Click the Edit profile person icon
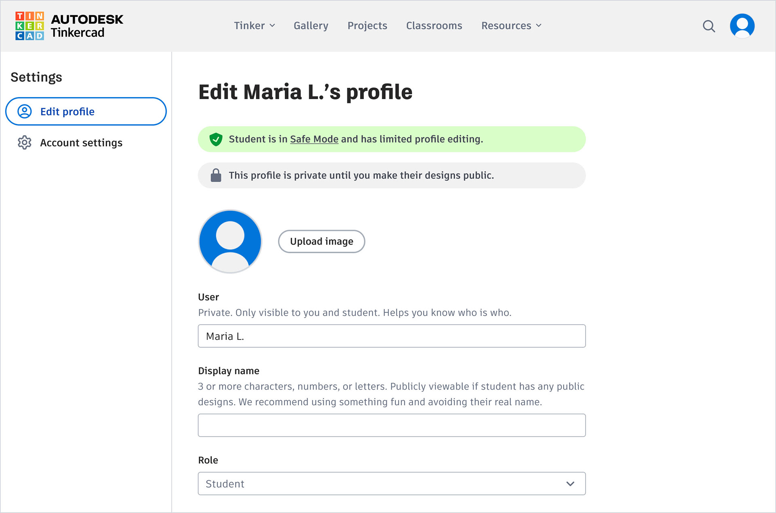776x513 pixels. click(25, 111)
